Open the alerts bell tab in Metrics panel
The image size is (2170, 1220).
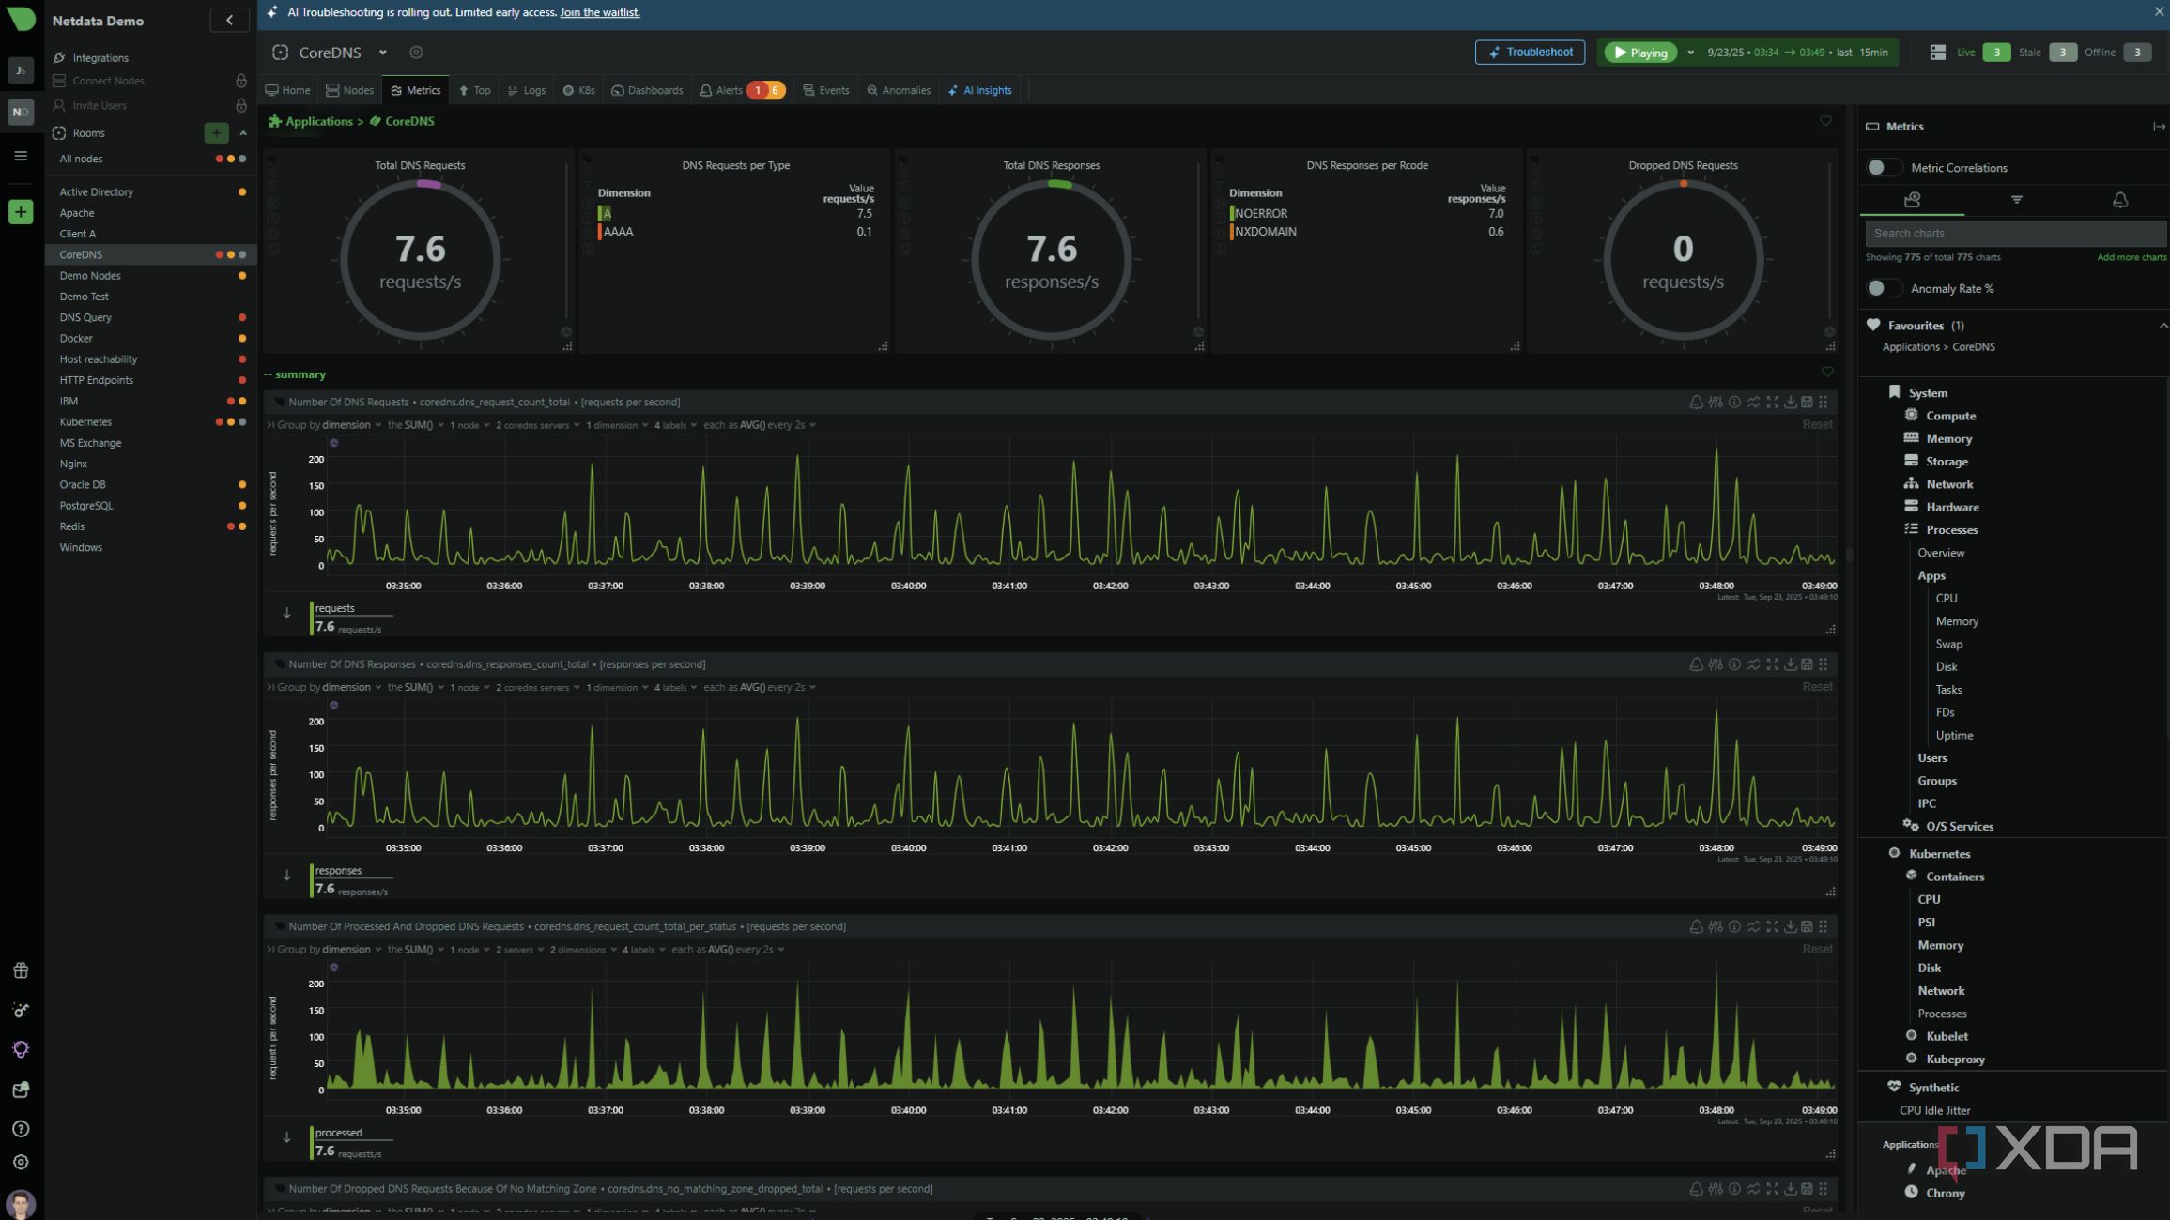[x=2119, y=200]
